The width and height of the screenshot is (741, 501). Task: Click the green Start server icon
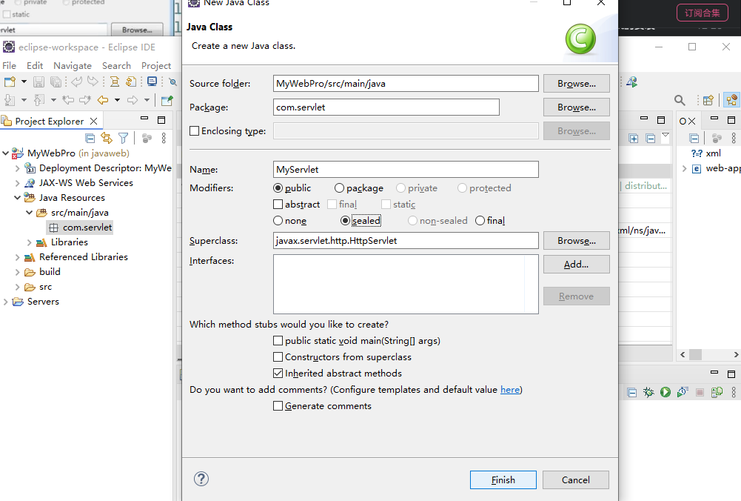665,392
